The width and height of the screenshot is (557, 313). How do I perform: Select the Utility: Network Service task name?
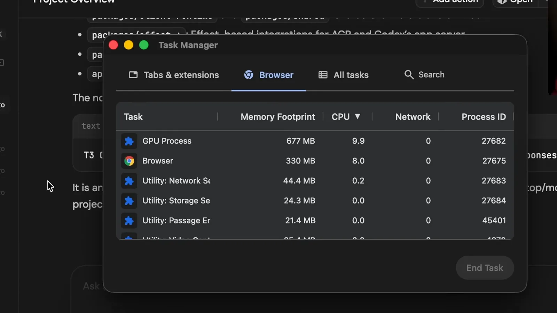(x=176, y=181)
